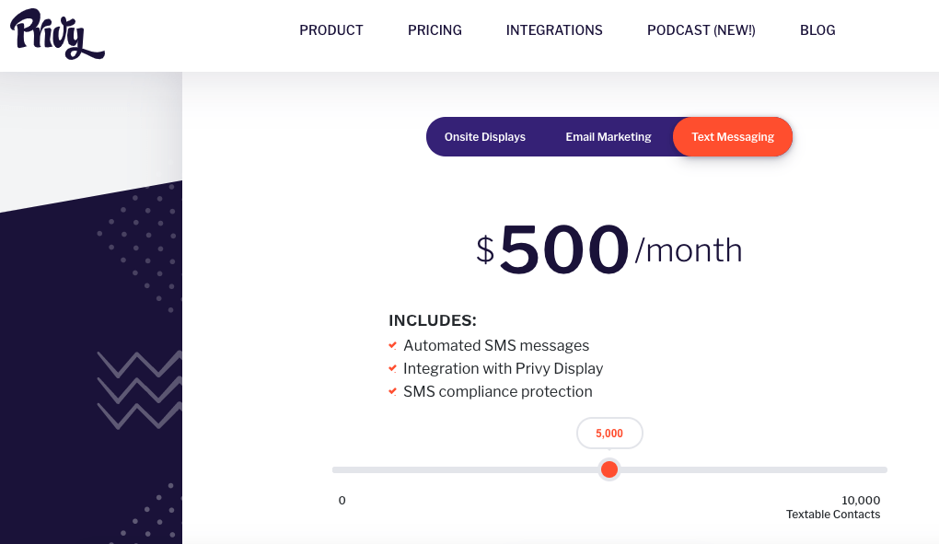Click the orange slider handle
The height and width of the screenshot is (544, 939).
(x=609, y=469)
